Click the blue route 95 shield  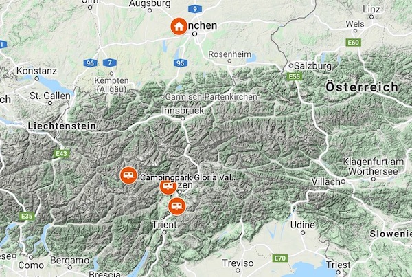click(x=181, y=63)
